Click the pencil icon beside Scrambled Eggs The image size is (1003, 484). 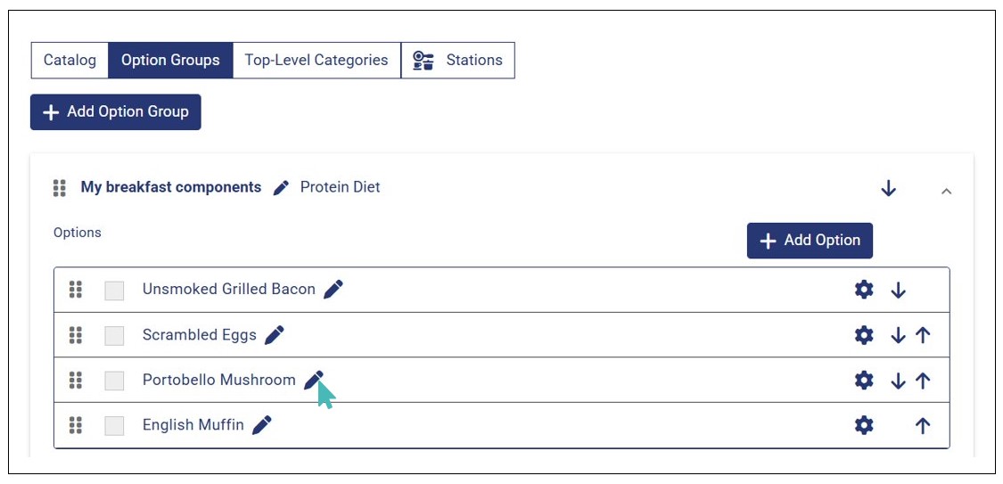pos(275,335)
